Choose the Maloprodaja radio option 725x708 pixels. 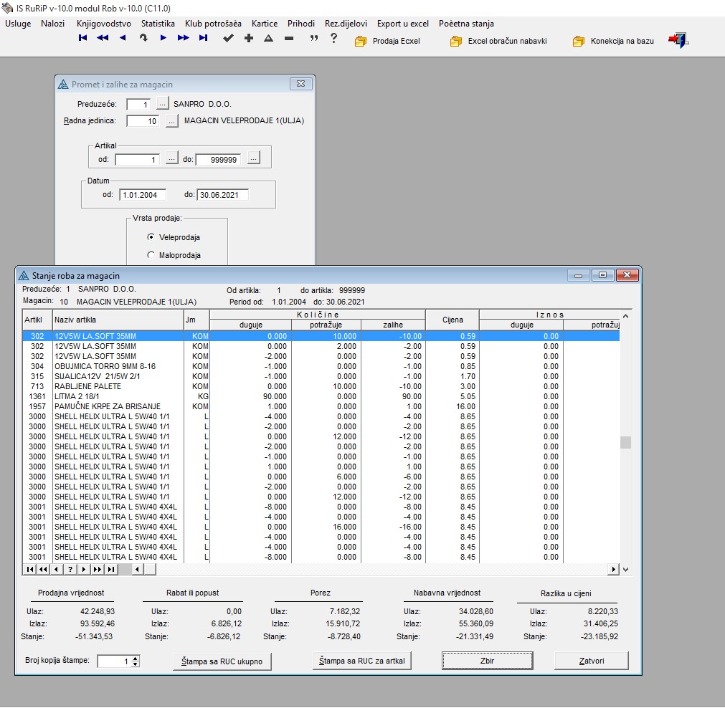point(151,255)
